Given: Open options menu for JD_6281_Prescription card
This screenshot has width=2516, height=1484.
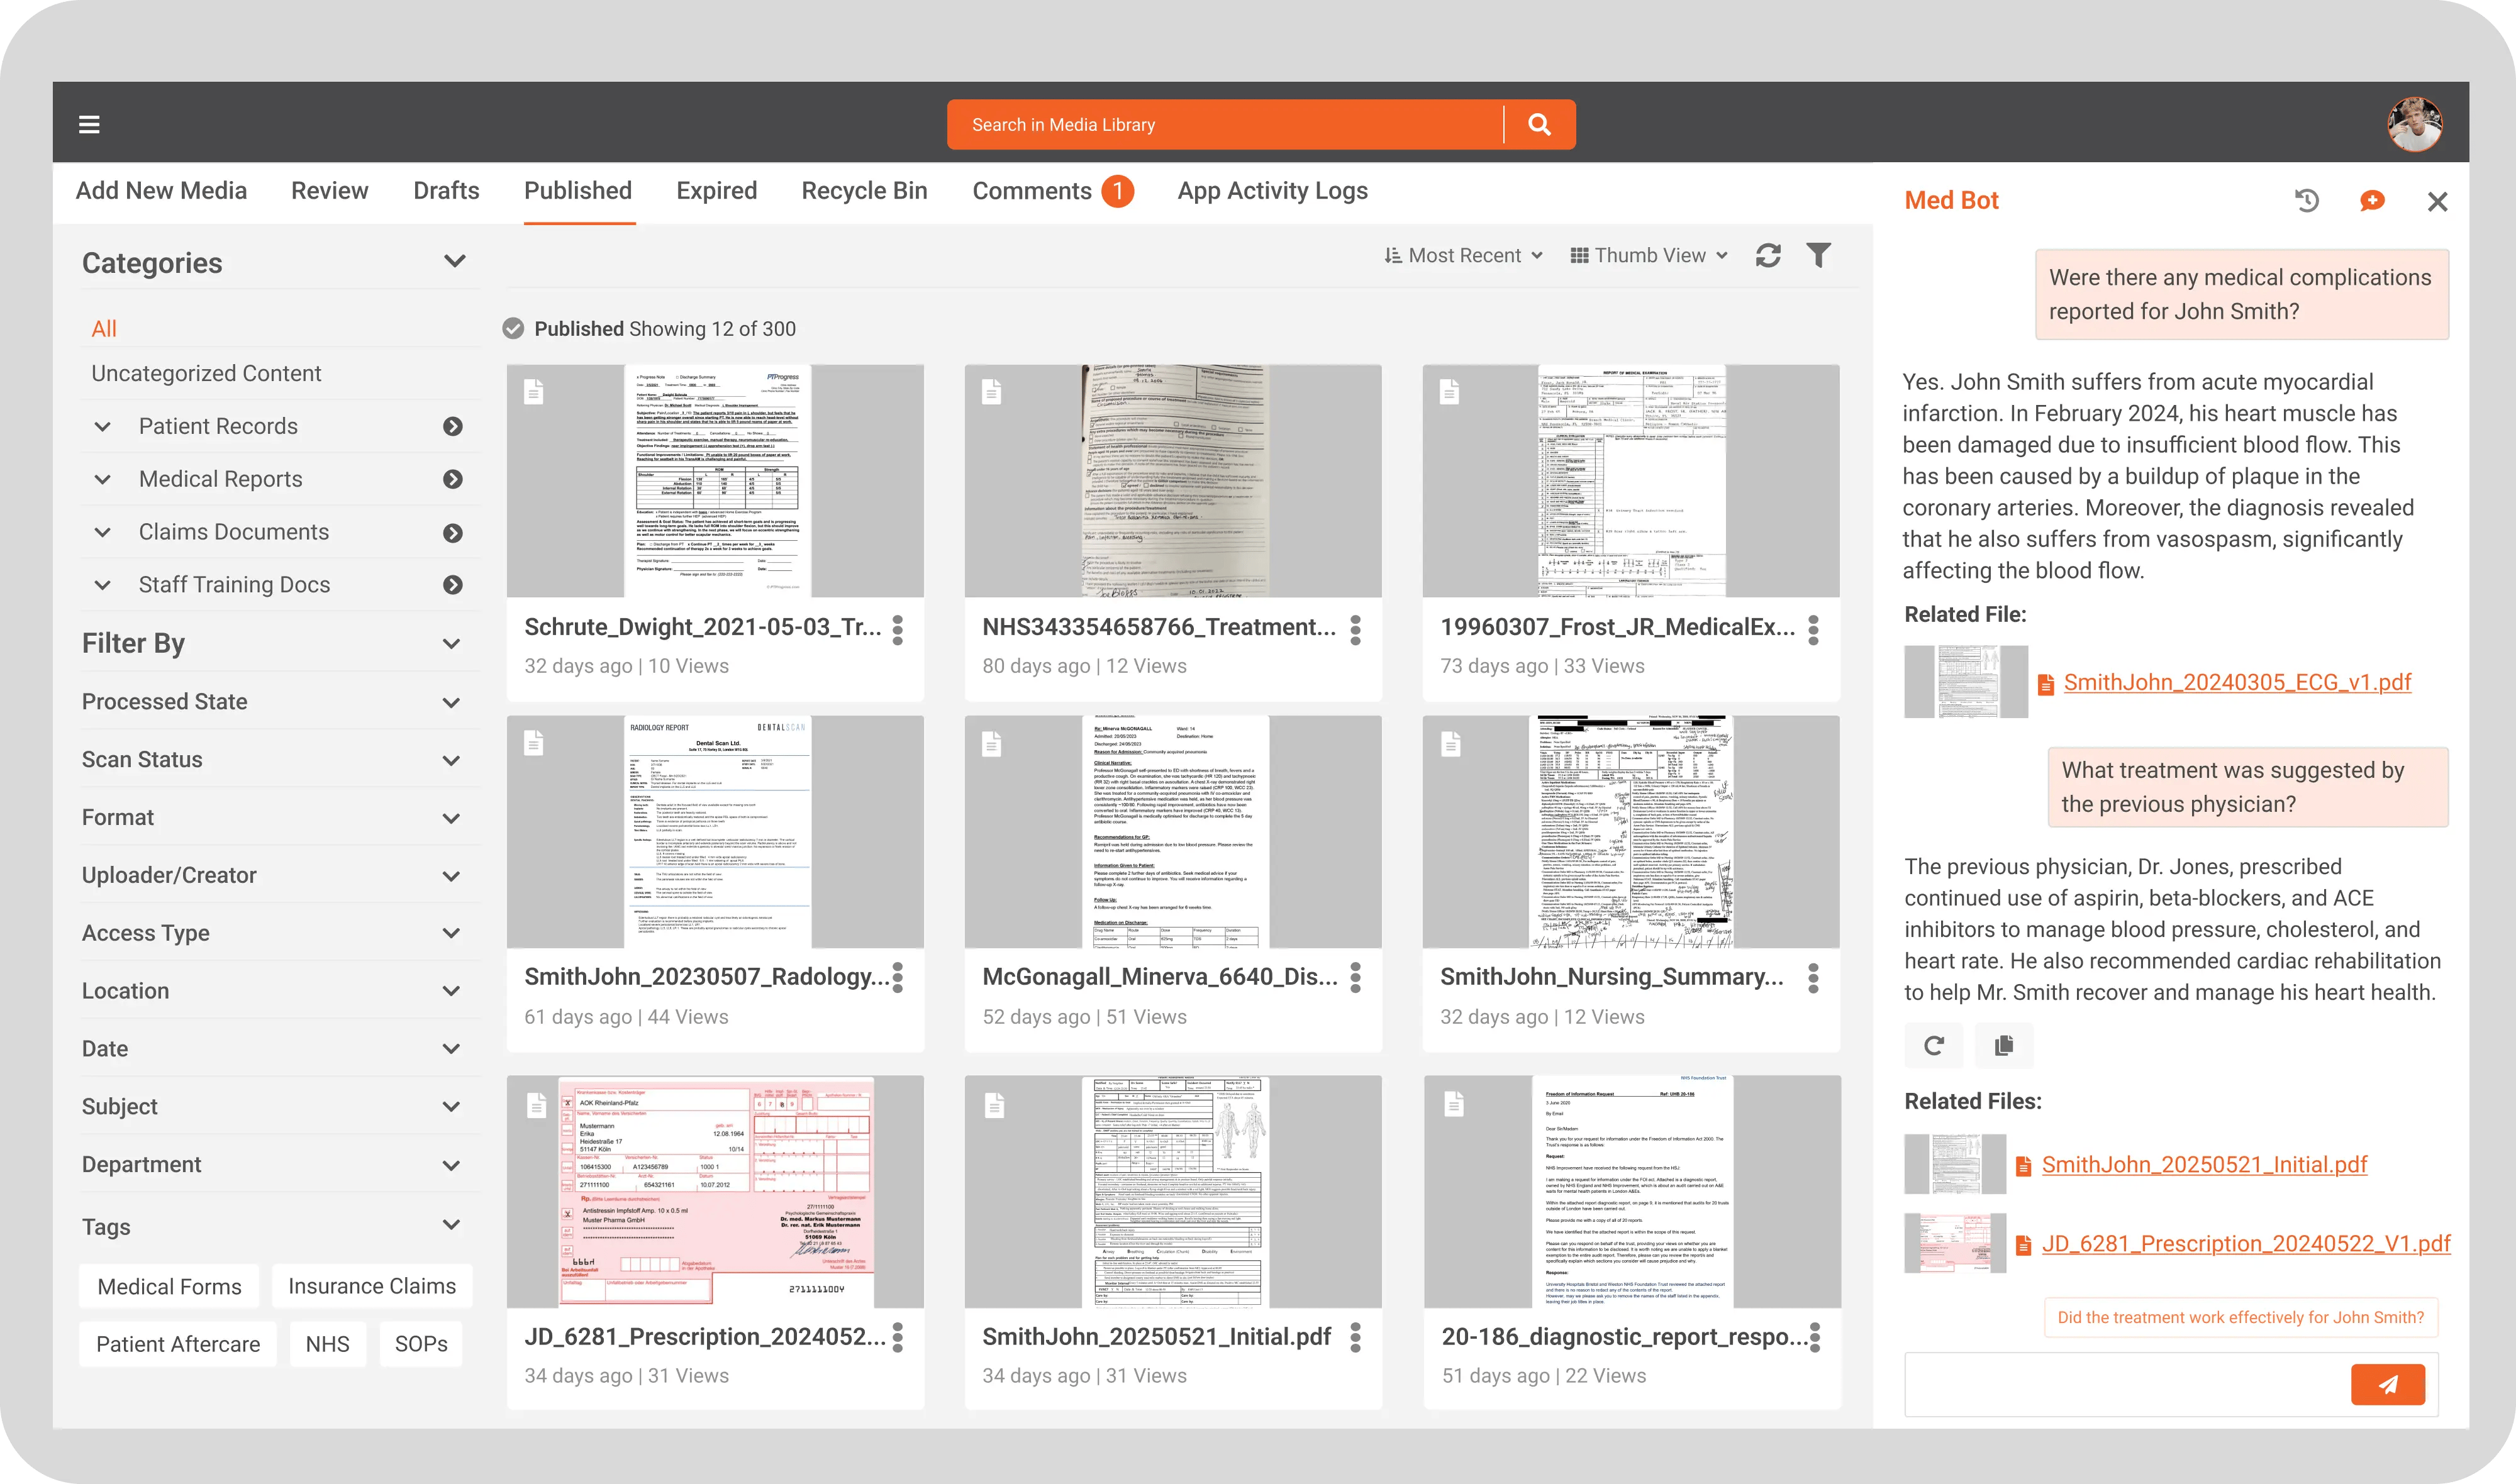Looking at the screenshot, I should [898, 1338].
